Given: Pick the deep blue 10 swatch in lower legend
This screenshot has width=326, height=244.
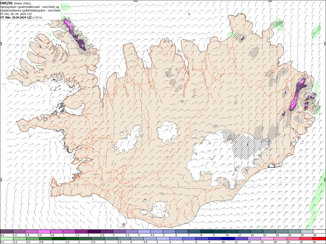Looking at the screenshot, I should (228, 238).
